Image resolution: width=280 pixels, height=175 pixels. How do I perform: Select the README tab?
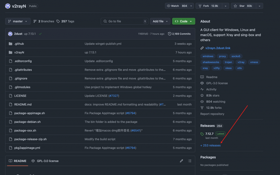[x=17, y=161]
